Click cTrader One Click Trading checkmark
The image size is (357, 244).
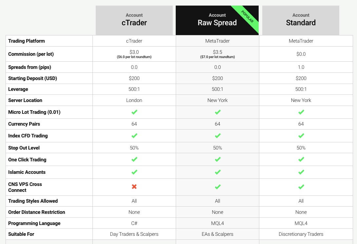134,160
